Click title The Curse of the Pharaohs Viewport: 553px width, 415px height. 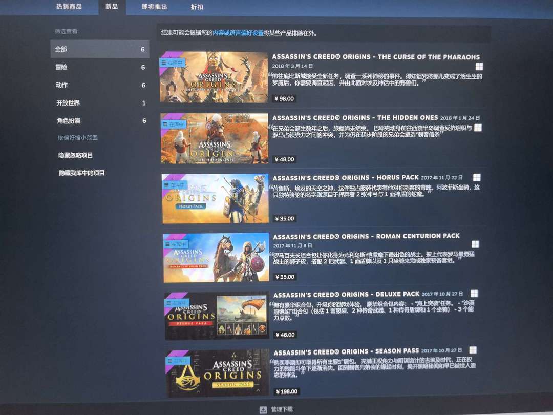point(376,57)
